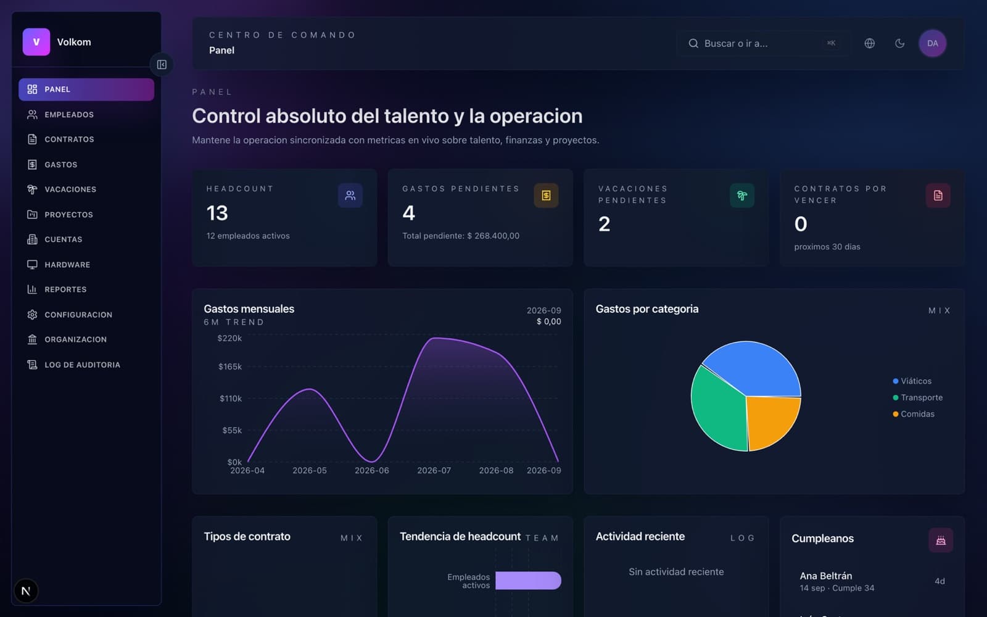
Task: Open the DA user avatar menu
Action: [x=933, y=43]
